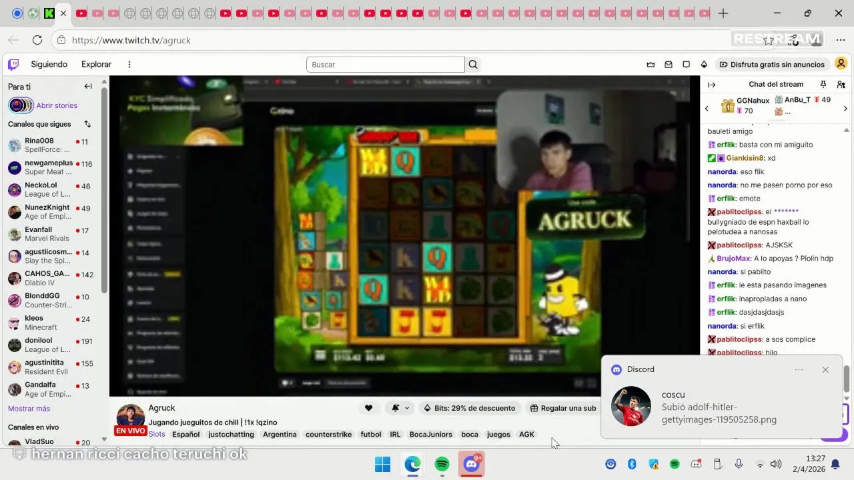Open Gandalfa channel in sidebar
Image resolution: width=854 pixels, height=480 pixels.
pos(50,389)
